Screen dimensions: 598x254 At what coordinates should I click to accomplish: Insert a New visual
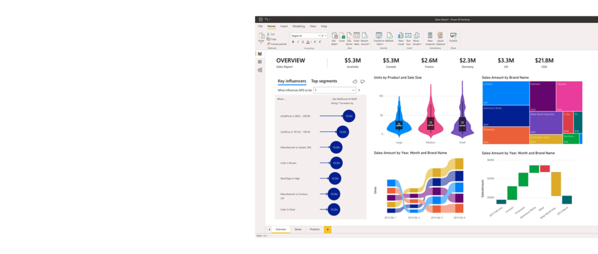point(401,39)
